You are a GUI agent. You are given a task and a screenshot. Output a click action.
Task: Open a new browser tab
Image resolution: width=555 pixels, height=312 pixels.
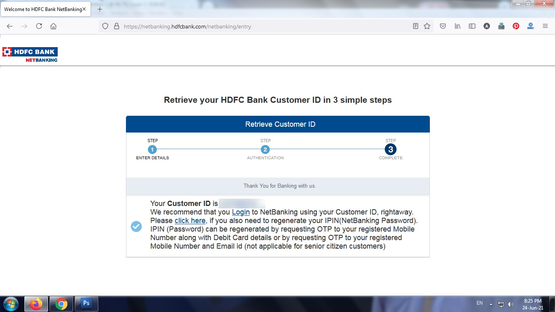(x=100, y=9)
